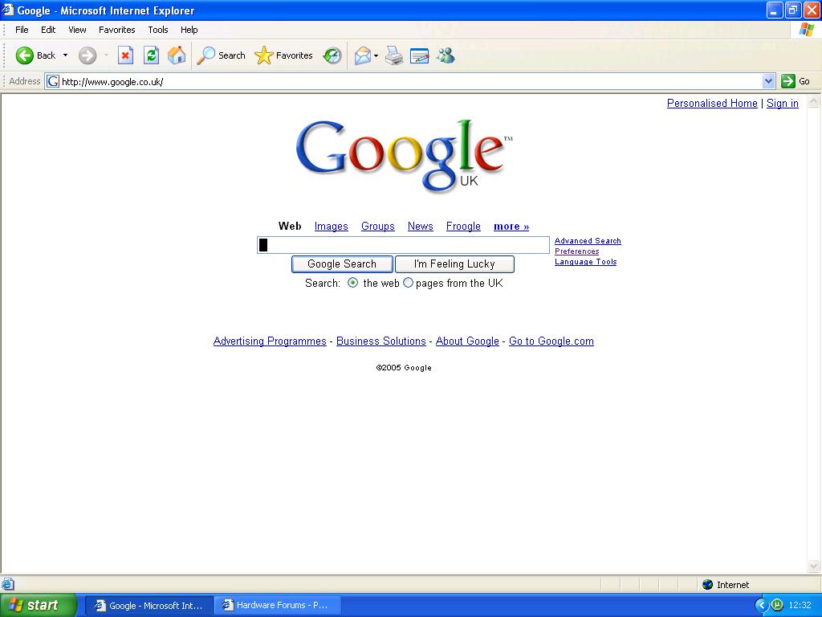Open the Business Solutions link
The height and width of the screenshot is (617, 822).
(381, 341)
